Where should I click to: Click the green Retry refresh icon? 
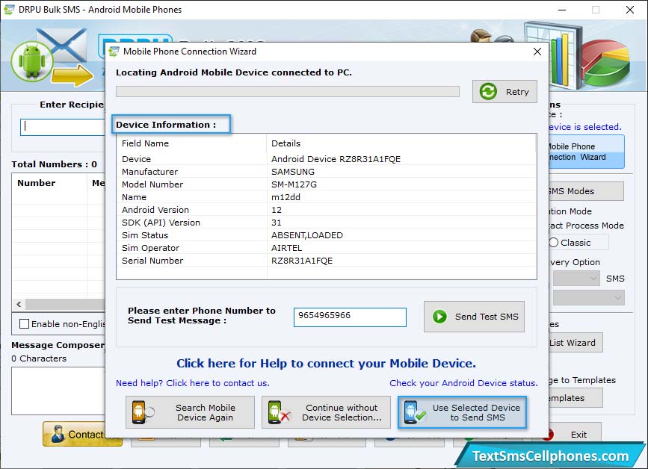pos(488,91)
